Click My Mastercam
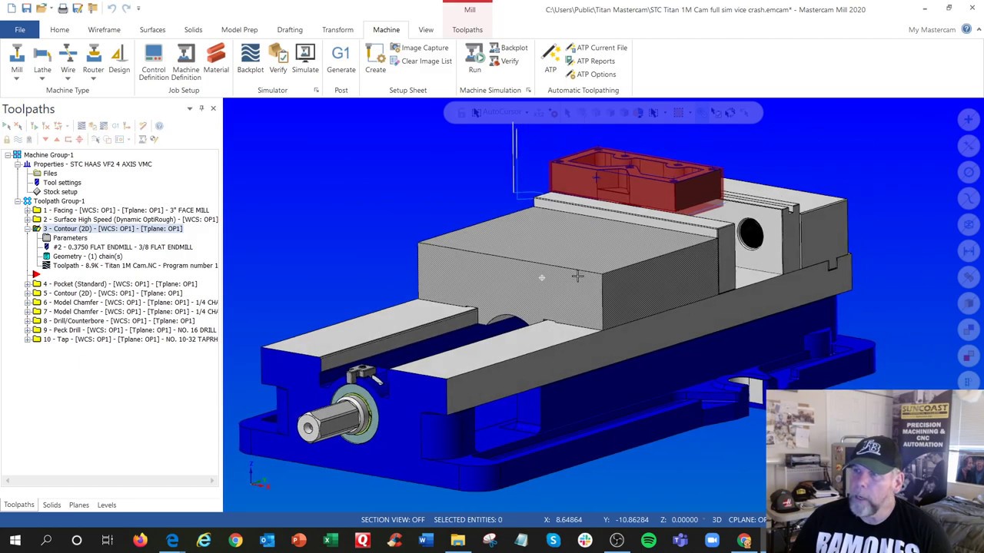Viewport: 984px width, 553px height. coord(932,30)
